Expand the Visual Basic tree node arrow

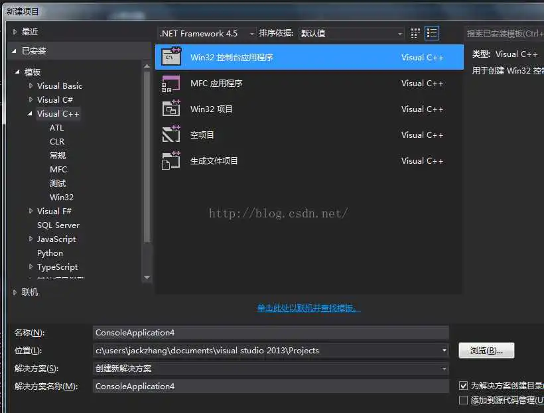(x=31, y=86)
